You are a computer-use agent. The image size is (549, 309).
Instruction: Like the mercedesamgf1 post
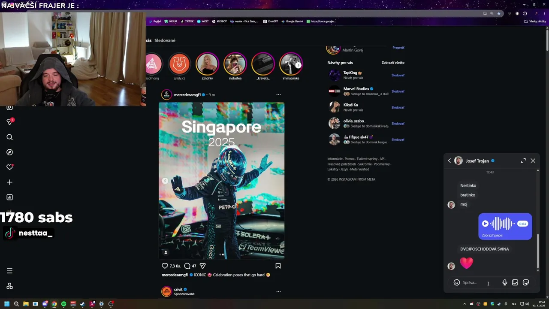[165, 266]
